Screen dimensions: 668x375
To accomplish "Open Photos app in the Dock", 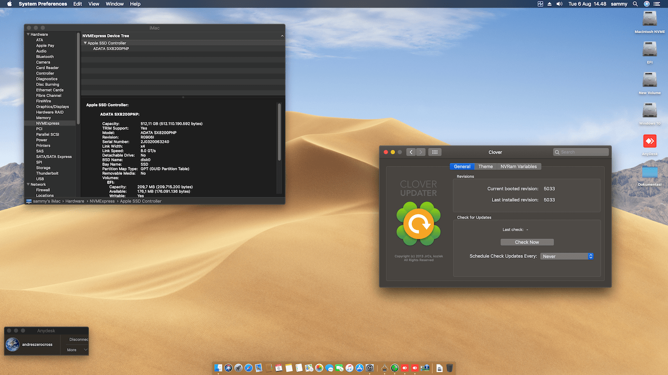I will point(319,368).
